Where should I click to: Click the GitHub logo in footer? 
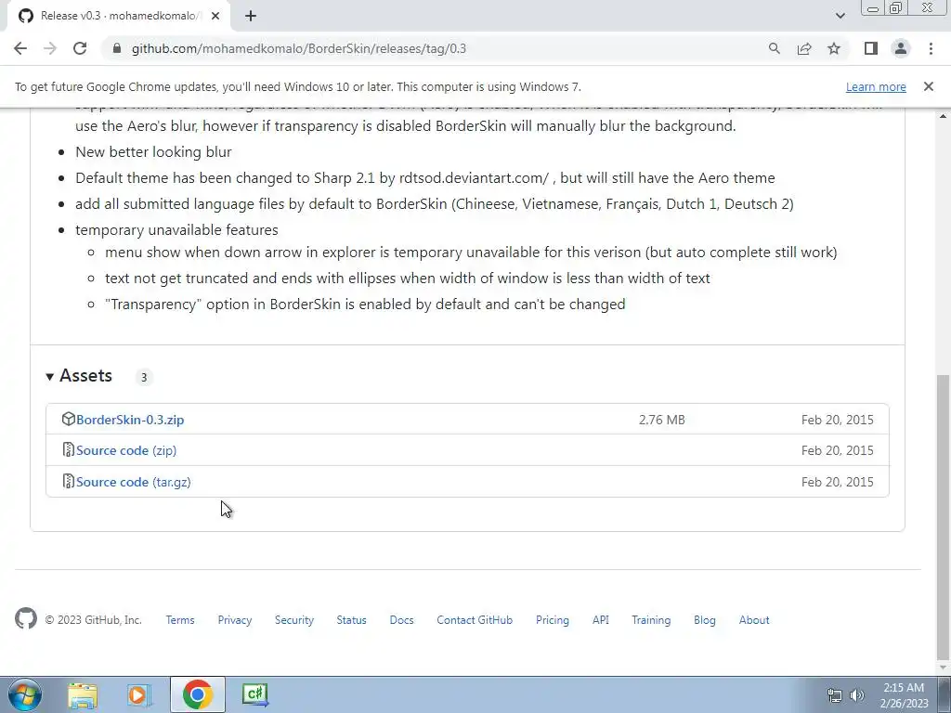click(25, 619)
